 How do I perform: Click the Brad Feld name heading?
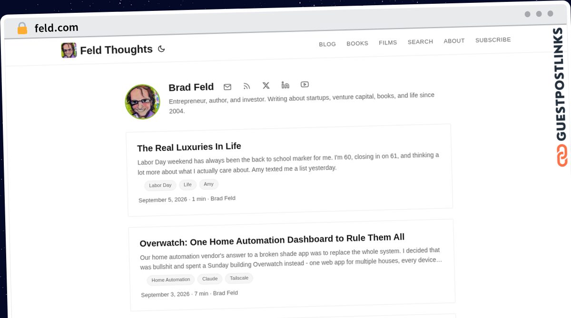click(x=191, y=87)
